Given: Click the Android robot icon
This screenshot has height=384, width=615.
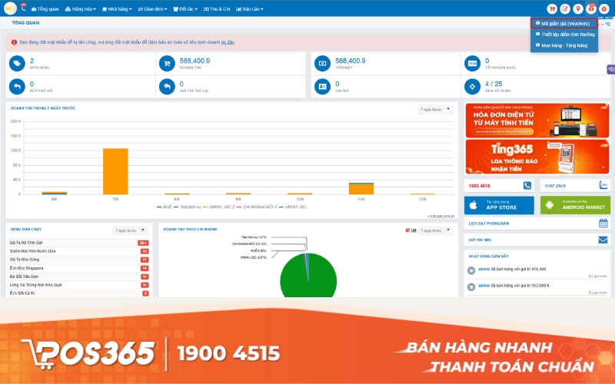Looking at the screenshot, I should pos(550,205).
